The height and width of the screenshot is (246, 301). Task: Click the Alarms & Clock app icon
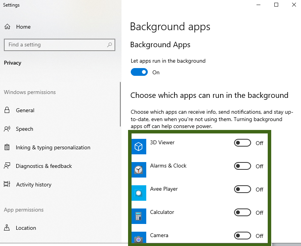coord(139,170)
